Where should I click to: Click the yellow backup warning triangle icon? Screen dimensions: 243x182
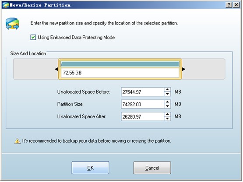(x=17, y=141)
